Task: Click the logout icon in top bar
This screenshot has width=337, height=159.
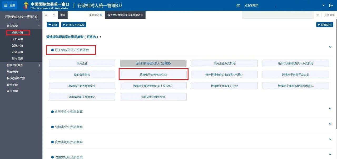Action: click(x=331, y=5)
